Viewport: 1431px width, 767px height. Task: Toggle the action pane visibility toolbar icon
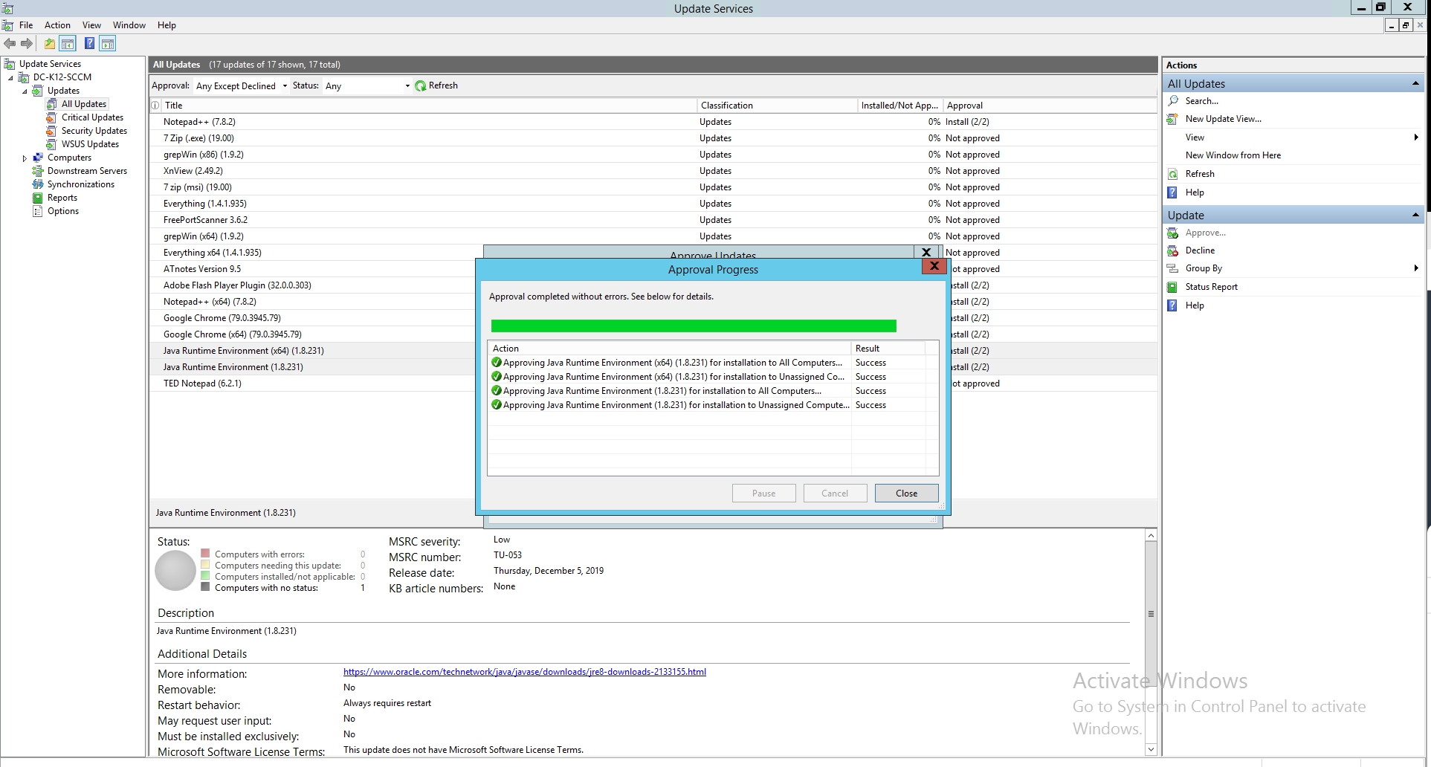(x=108, y=43)
